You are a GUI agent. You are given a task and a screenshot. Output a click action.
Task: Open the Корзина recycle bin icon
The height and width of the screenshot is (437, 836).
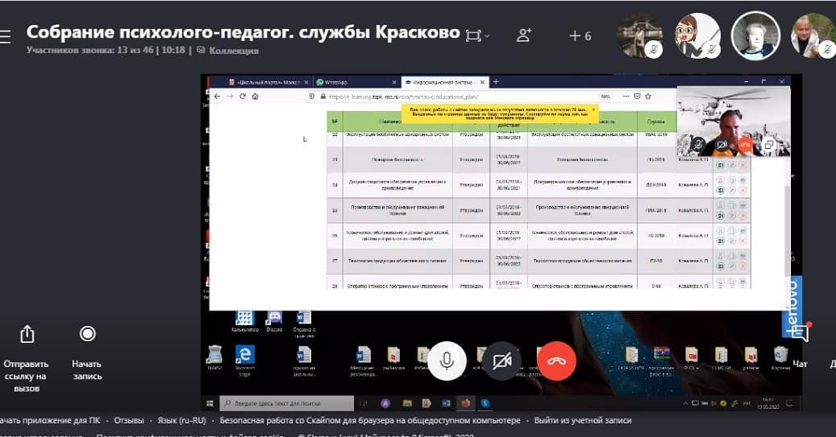tap(780, 357)
